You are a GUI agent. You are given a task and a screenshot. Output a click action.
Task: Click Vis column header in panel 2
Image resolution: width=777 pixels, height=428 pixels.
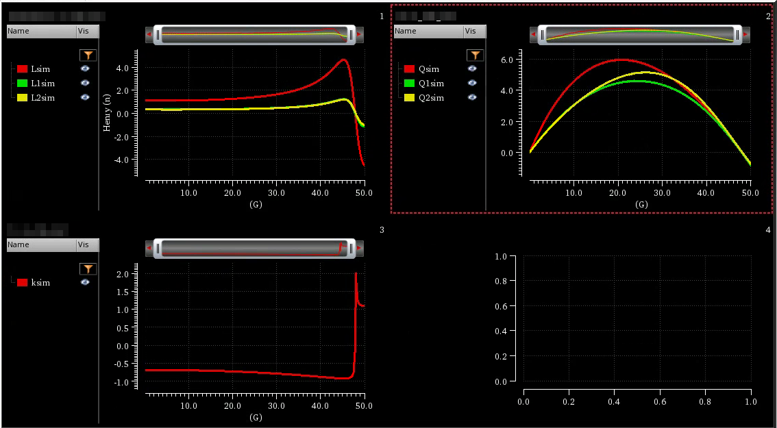click(x=471, y=31)
